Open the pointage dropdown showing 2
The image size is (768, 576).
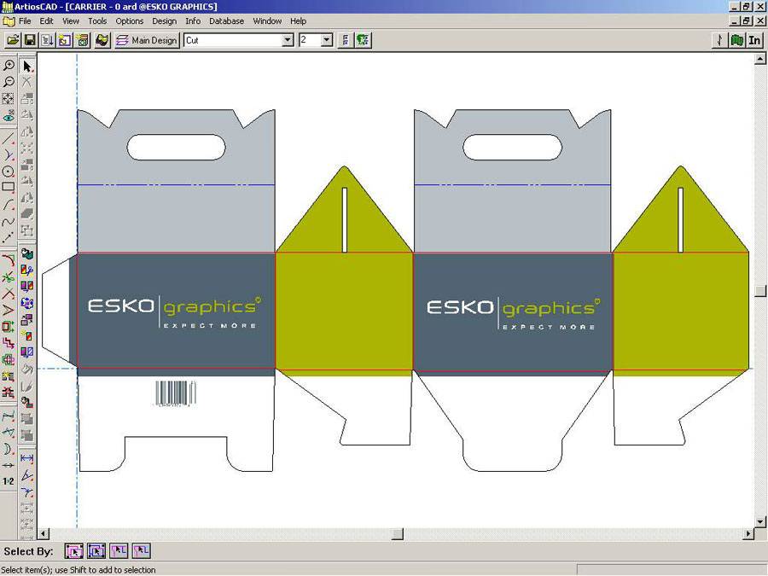(x=327, y=40)
